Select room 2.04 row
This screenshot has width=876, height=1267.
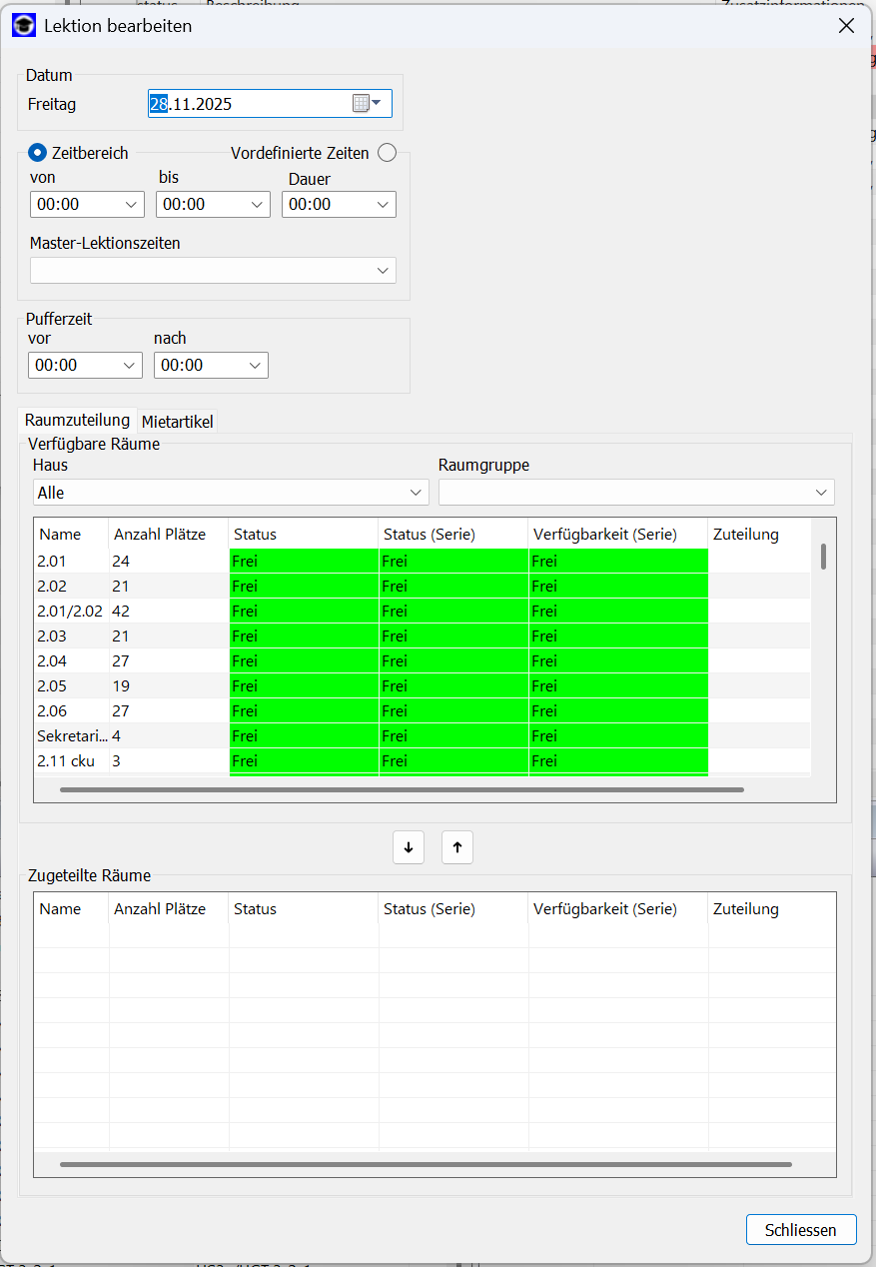point(423,660)
